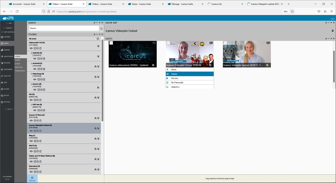Expand the Addressable TV folder chevron
Viewport: 336px width, 183px height.
[98, 46]
